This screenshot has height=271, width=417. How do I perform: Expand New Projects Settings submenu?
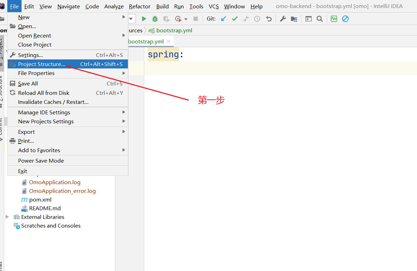pyautogui.click(x=68, y=121)
